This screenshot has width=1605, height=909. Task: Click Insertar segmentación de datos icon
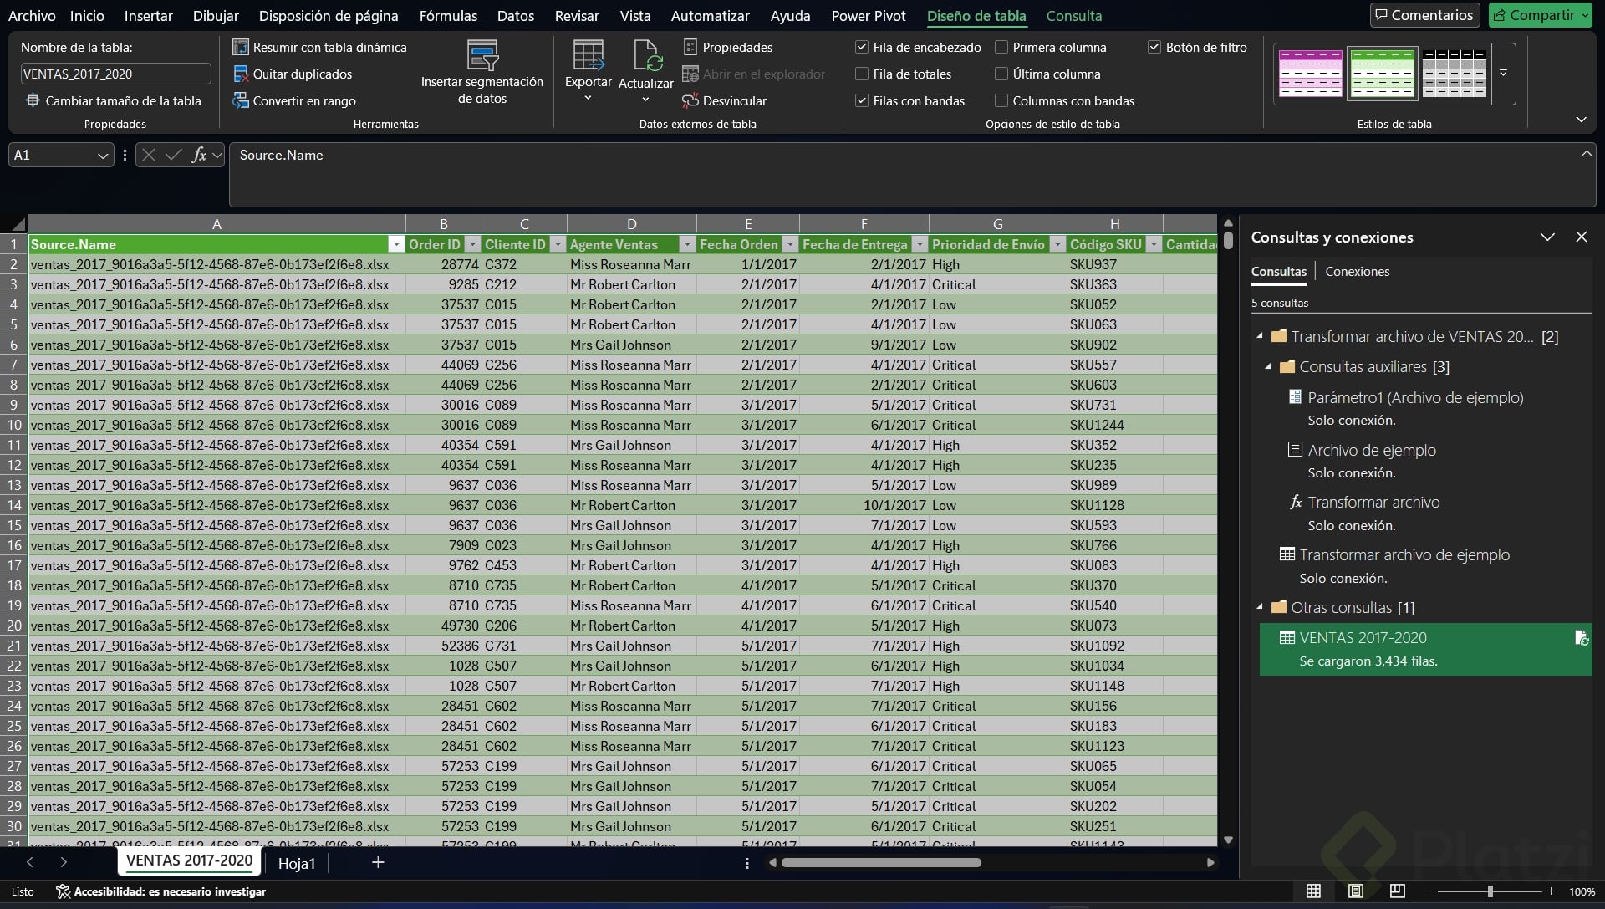click(482, 56)
